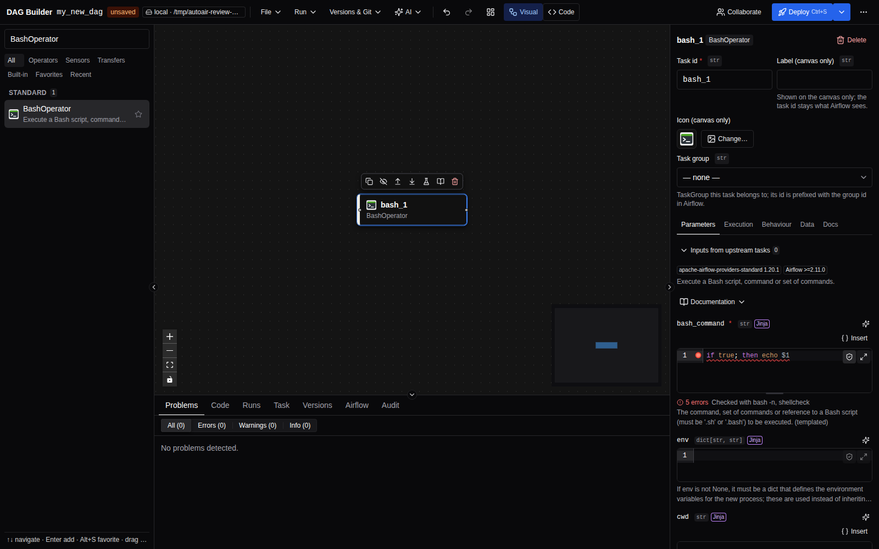The height and width of the screenshot is (549, 879).
Task: Toggle canvas lock icon
Action: [170, 379]
